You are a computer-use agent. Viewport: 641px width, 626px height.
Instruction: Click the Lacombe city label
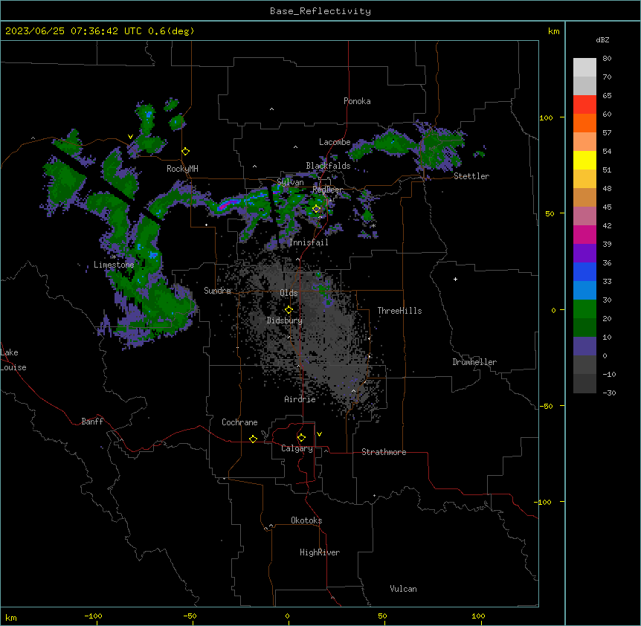(x=335, y=142)
